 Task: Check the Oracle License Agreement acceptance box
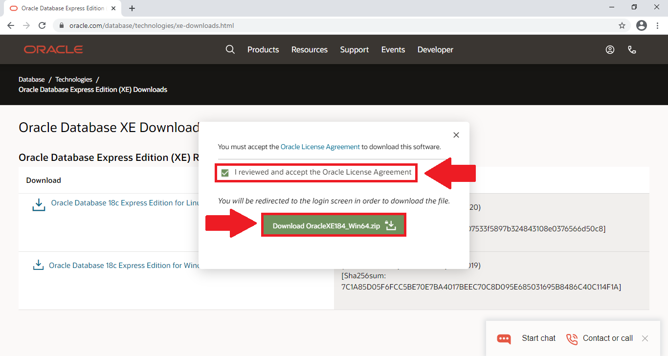click(225, 173)
